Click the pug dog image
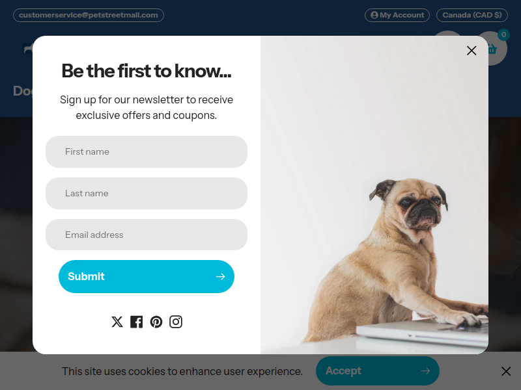This screenshot has height=390, width=521. pyautogui.click(x=374, y=195)
